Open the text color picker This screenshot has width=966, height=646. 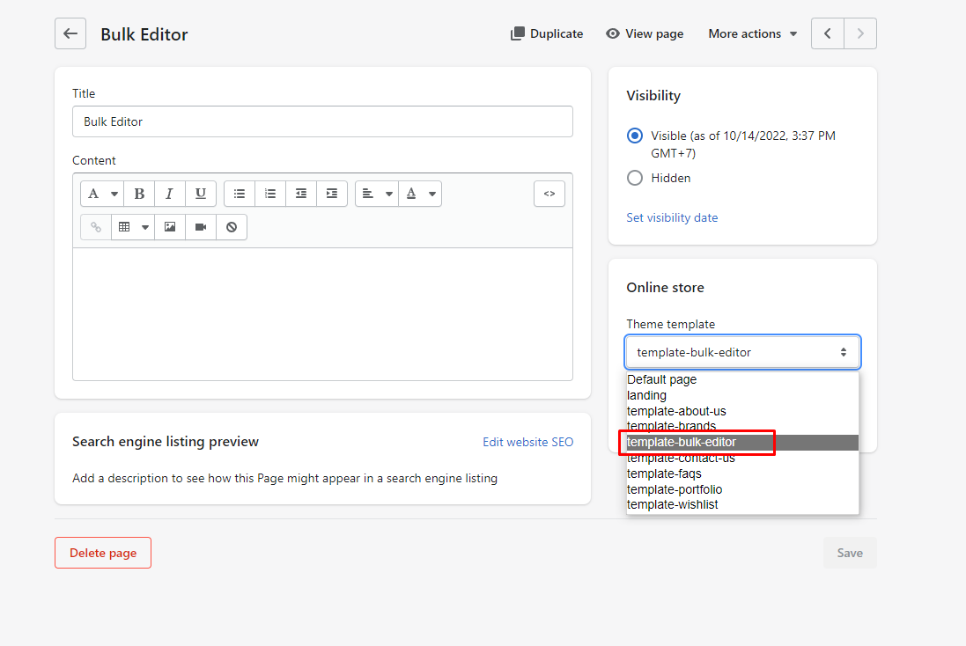click(420, 194)
